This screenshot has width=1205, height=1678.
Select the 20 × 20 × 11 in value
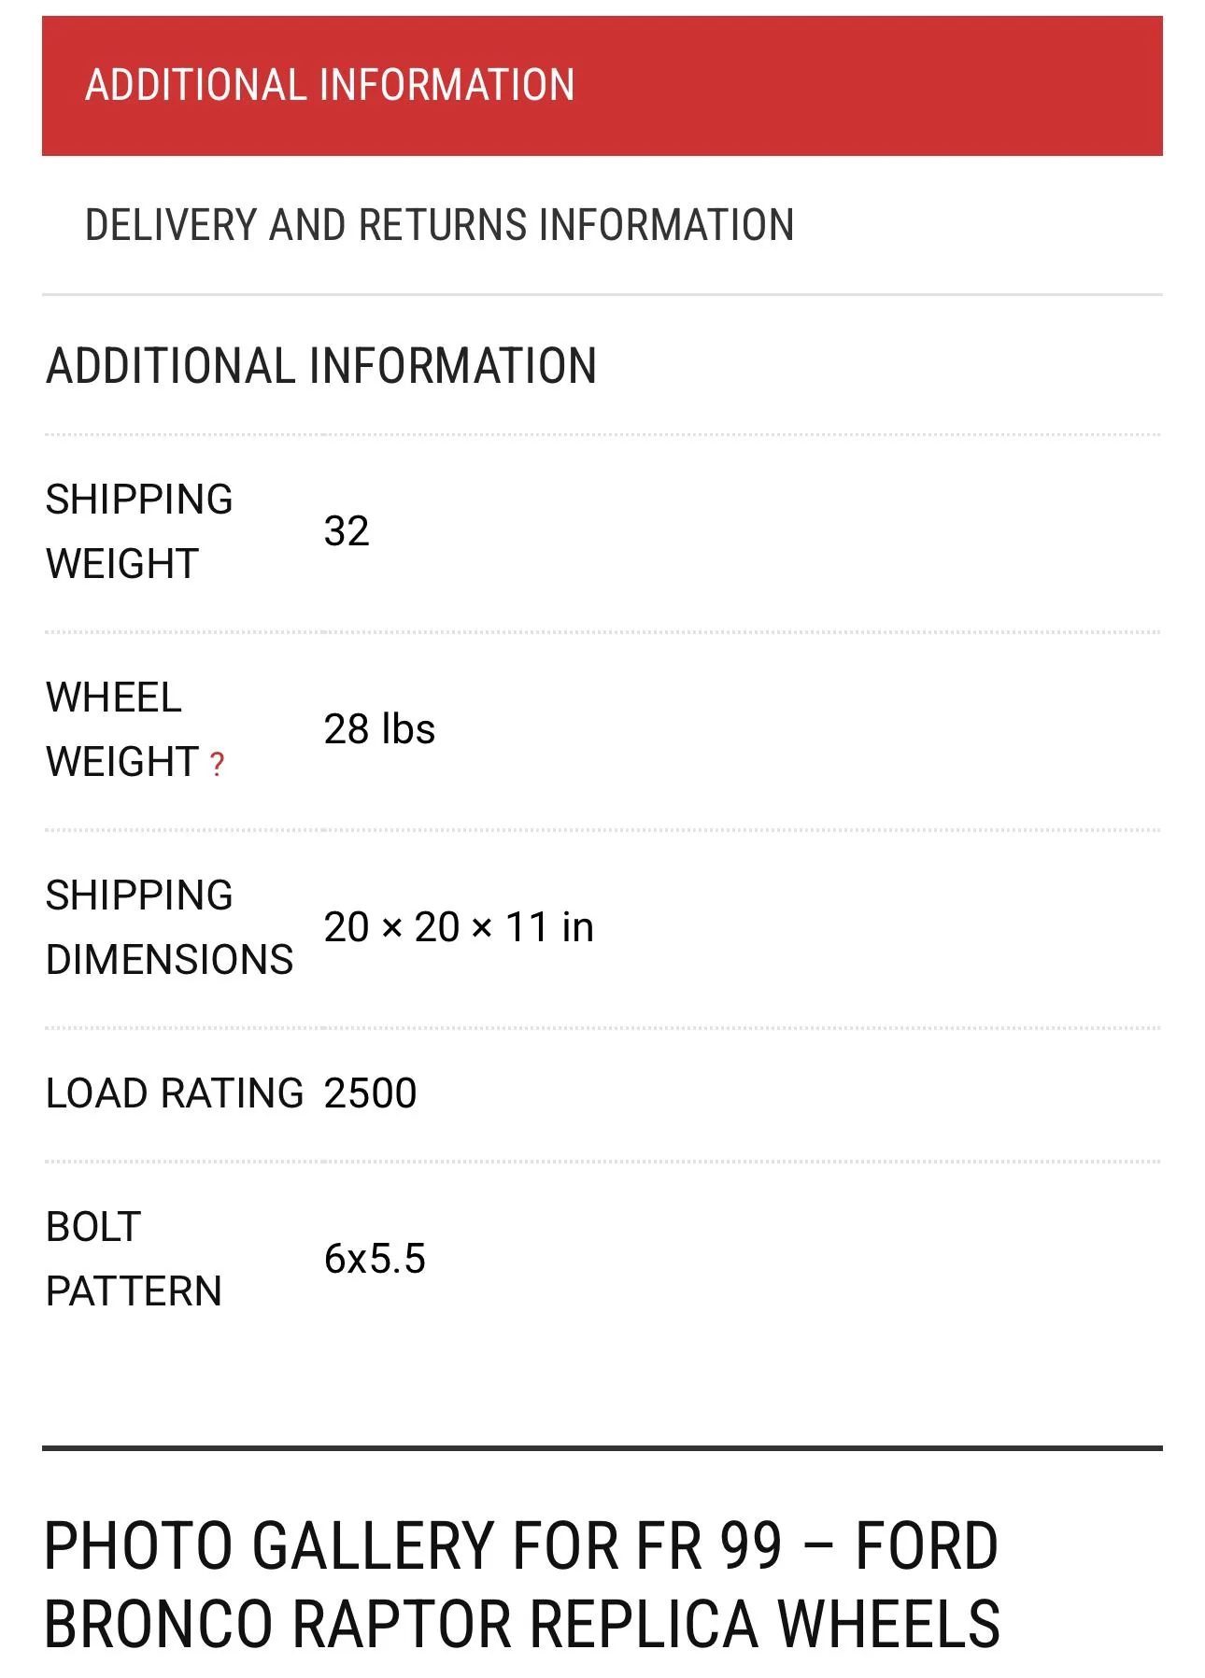pos(459,927)
